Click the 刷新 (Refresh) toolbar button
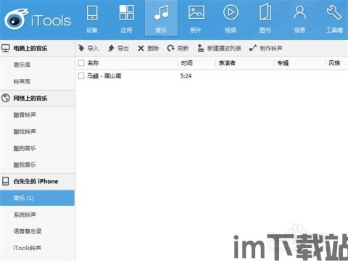 click(178, 49)
